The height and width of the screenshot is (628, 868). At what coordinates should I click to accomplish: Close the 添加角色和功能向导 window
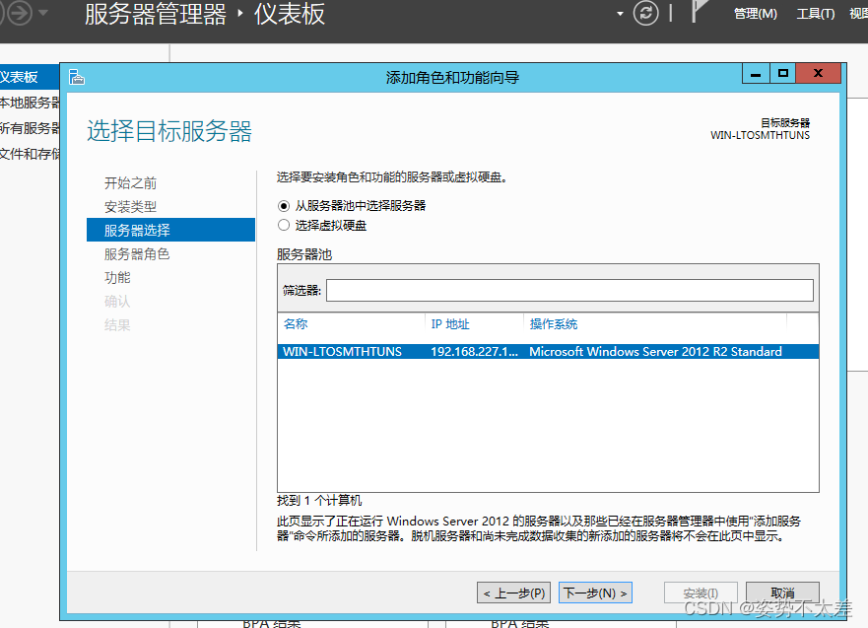pos(818,74)
